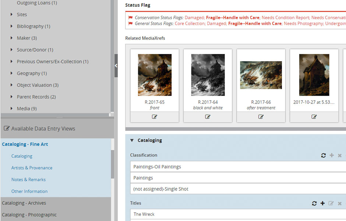The height and width of the screenshot is (221, 346).
Task: Click edit icon under R.2017-65 front image
Action: (155, 117)
